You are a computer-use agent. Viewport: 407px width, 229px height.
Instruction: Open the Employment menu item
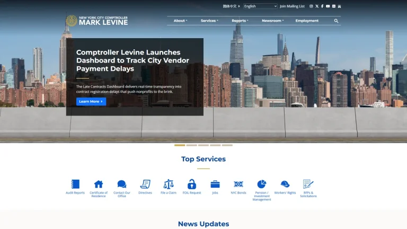click(307, 21)
